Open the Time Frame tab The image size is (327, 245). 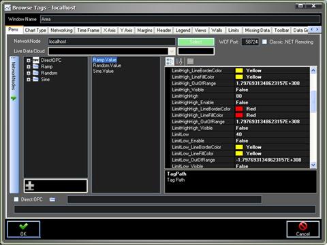coord(88,30)
